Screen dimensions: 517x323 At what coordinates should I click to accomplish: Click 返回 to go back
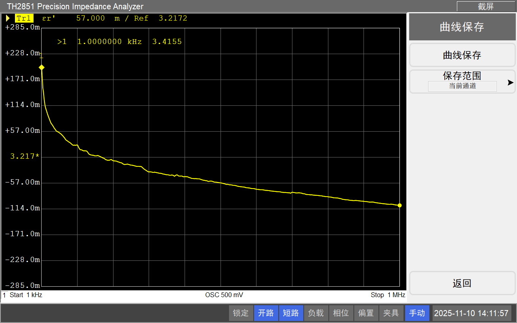tap(462, 283)
